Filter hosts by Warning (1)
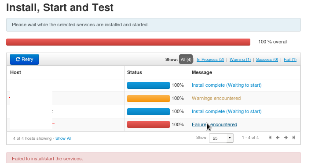 (x=240, y=60)
